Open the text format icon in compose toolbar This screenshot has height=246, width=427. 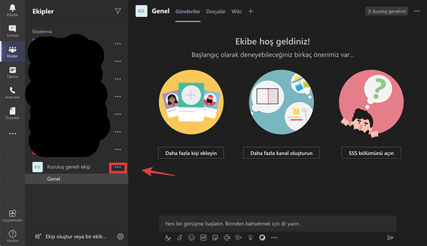tap(168, 238)
